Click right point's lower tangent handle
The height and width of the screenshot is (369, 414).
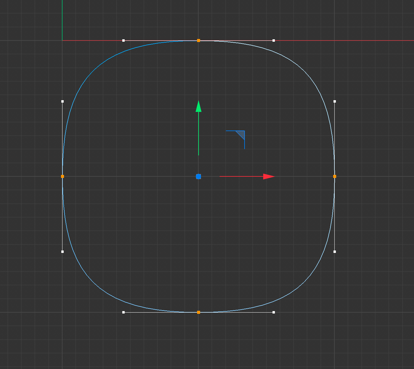[x=335, y=252]
